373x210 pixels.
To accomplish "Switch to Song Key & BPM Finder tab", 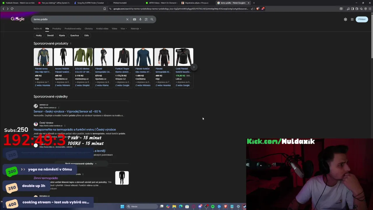I will (89, 3).
